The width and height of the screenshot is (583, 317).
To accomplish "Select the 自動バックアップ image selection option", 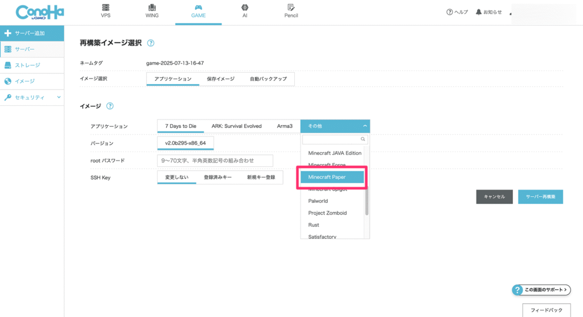I will click(269, 79).
